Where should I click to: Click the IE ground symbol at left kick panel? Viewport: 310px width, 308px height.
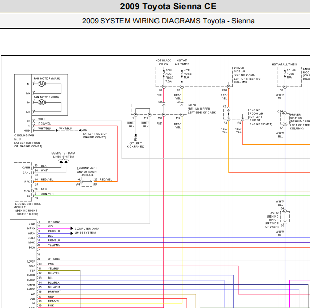[x=136, y=136]
